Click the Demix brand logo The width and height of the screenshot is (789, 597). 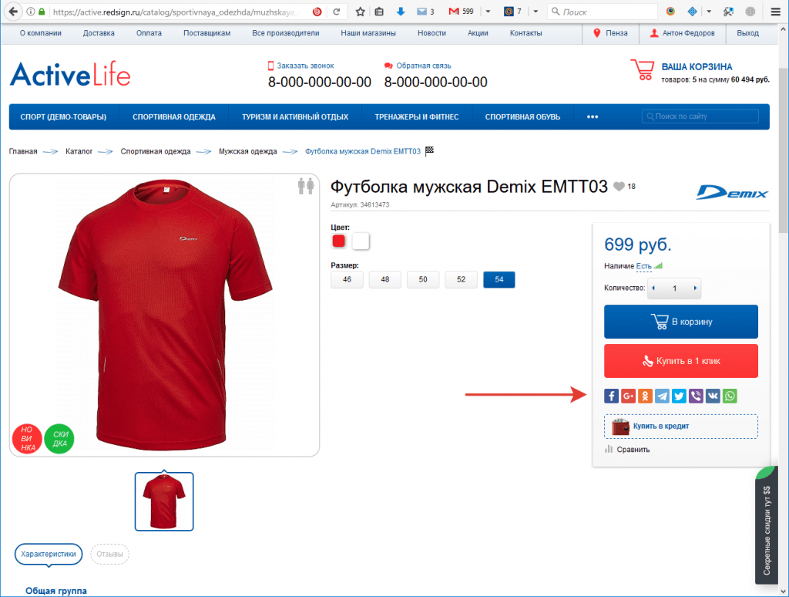[732, 192]
